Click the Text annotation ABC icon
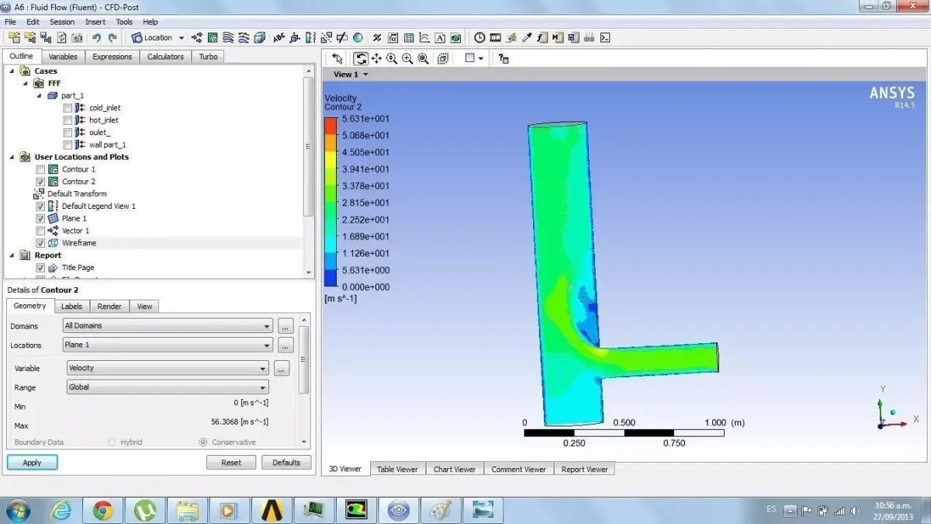931x524 pixels. tap(279, 37)
